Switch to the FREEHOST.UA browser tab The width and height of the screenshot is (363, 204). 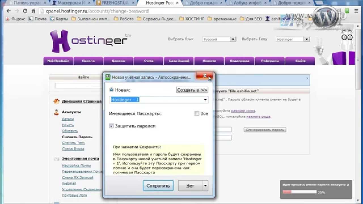tap(115, 3)
